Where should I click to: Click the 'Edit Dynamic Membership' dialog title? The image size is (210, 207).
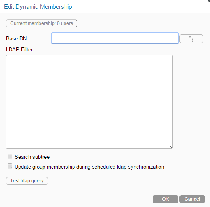[x=38, y=7]
